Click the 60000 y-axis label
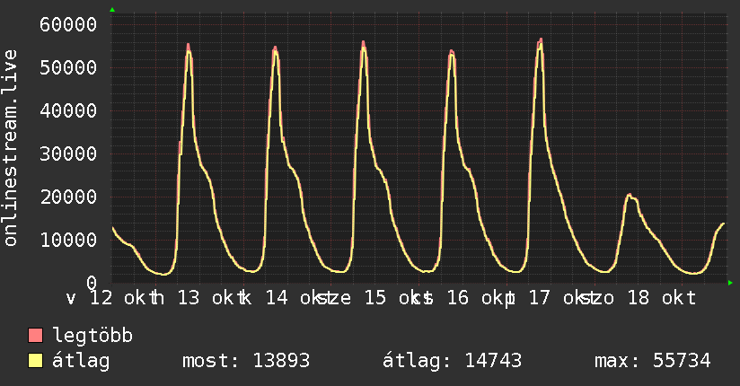740x386 pixels. (x=69, y=24)
